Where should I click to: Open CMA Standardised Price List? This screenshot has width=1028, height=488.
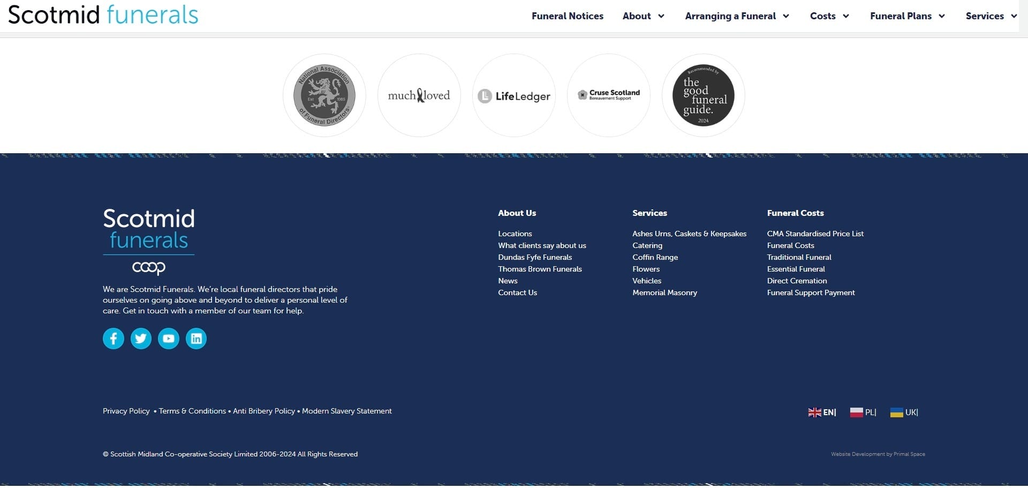815,234
